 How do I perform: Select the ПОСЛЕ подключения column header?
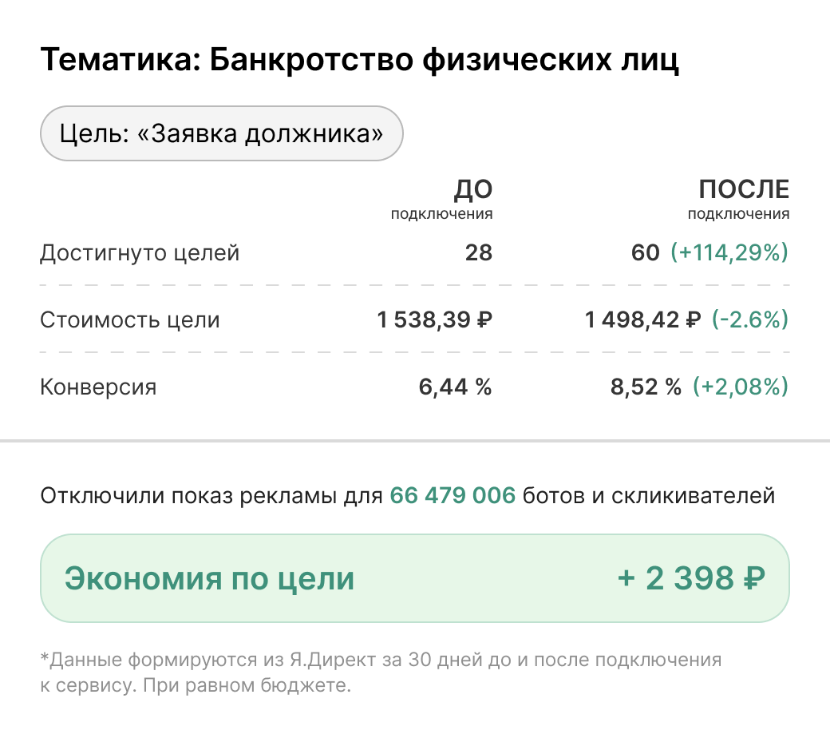tap(739, 198)
